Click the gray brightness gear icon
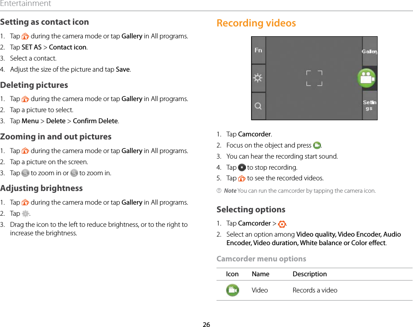Viewport: 413px width, 327px height. (25, 214)
